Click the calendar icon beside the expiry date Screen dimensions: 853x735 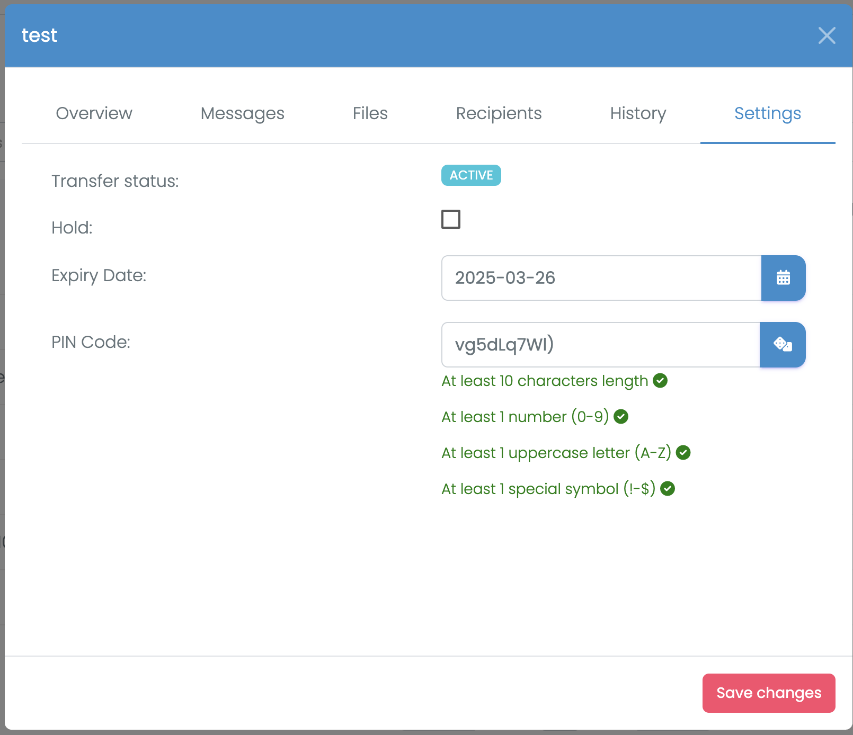click(783, 278)
